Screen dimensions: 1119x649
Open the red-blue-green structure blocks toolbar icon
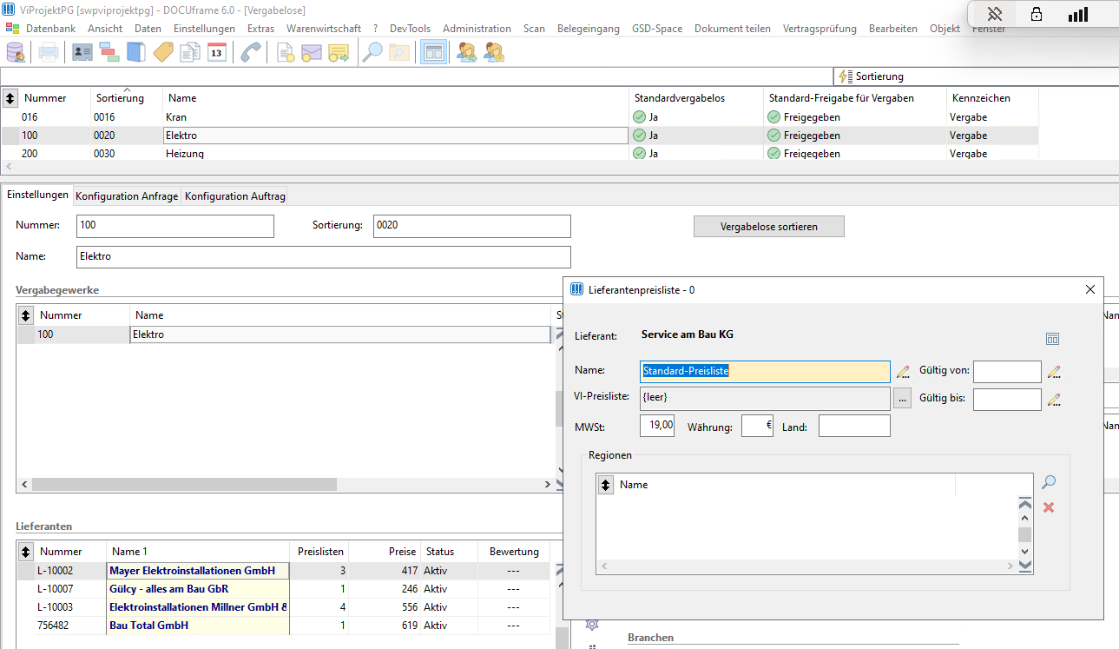[x=109, y=52]
